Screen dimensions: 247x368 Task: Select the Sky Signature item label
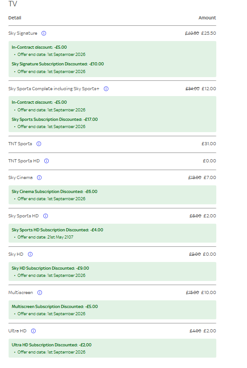pyautogui.click(x=23, y=33)
